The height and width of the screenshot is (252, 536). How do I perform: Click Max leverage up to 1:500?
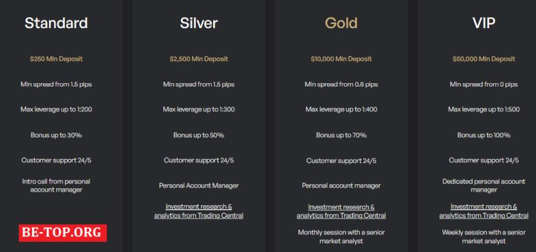pos(484,109)
